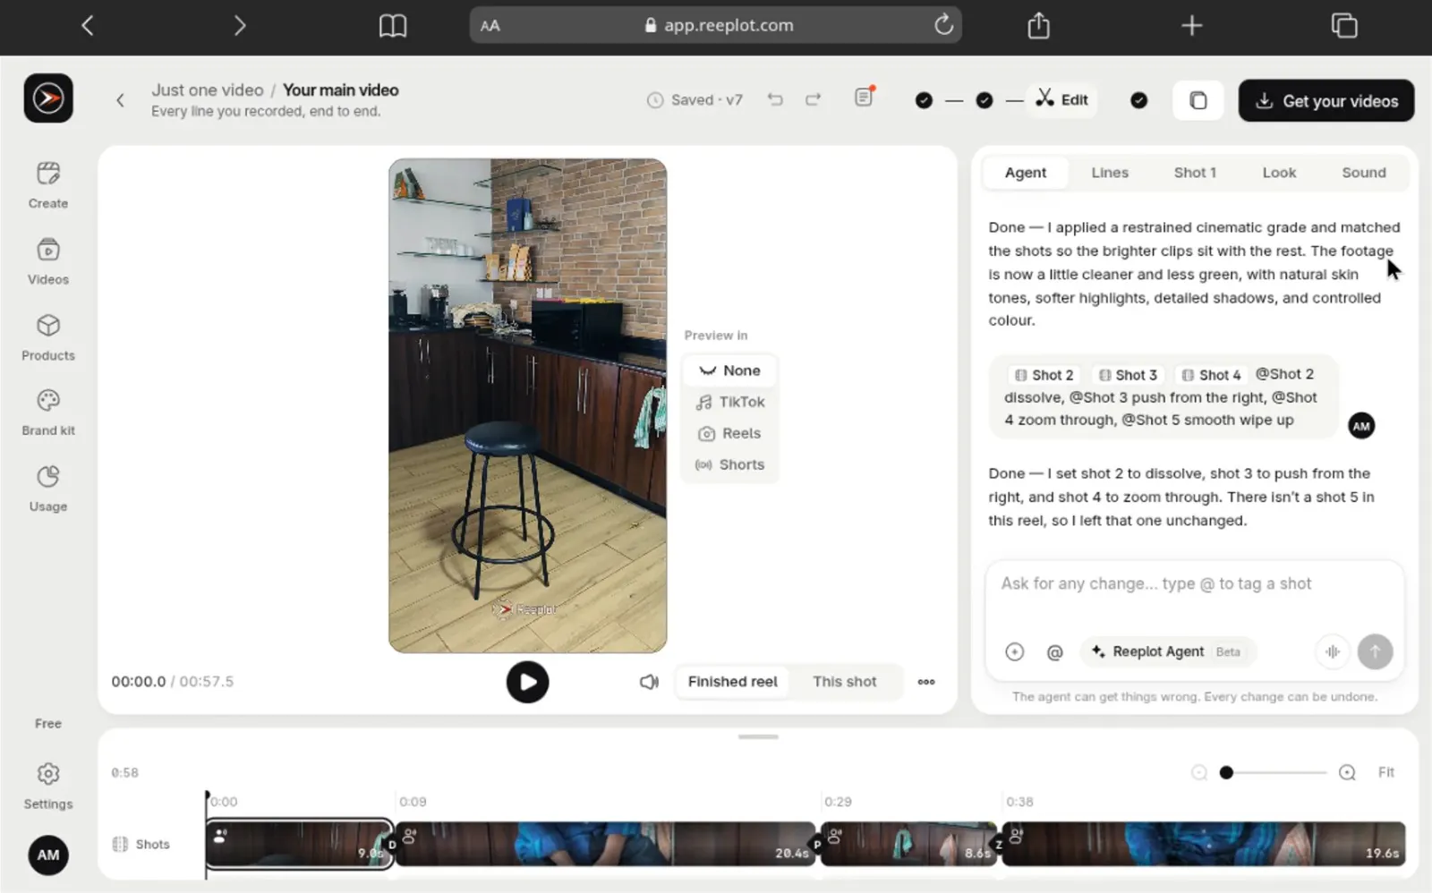
Task: Open the Products section in sidebar
Action: [48, 337]
